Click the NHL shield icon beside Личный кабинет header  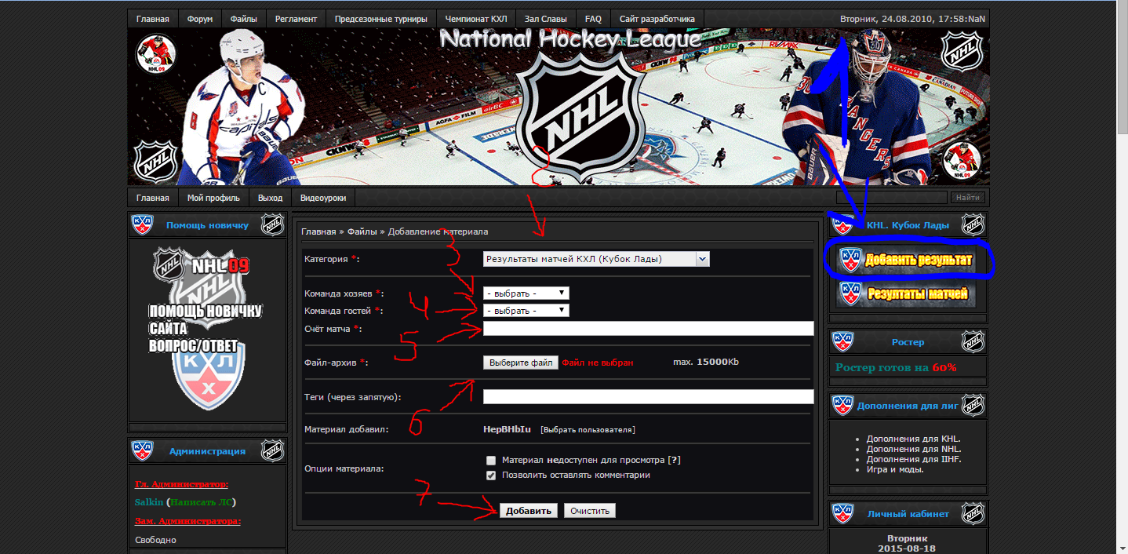pyautogui.click(x=973, y=514)
